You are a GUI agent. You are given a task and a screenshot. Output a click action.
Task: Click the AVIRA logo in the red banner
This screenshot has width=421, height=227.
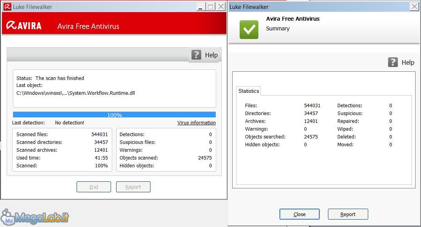click(x=23, y=25)
